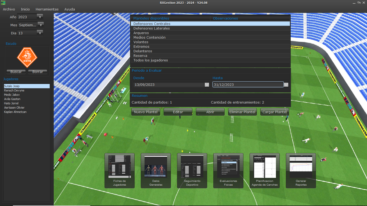Select player Sutalo Josip
This screenshot has height=206, width=367.
[x=27, y=86]
